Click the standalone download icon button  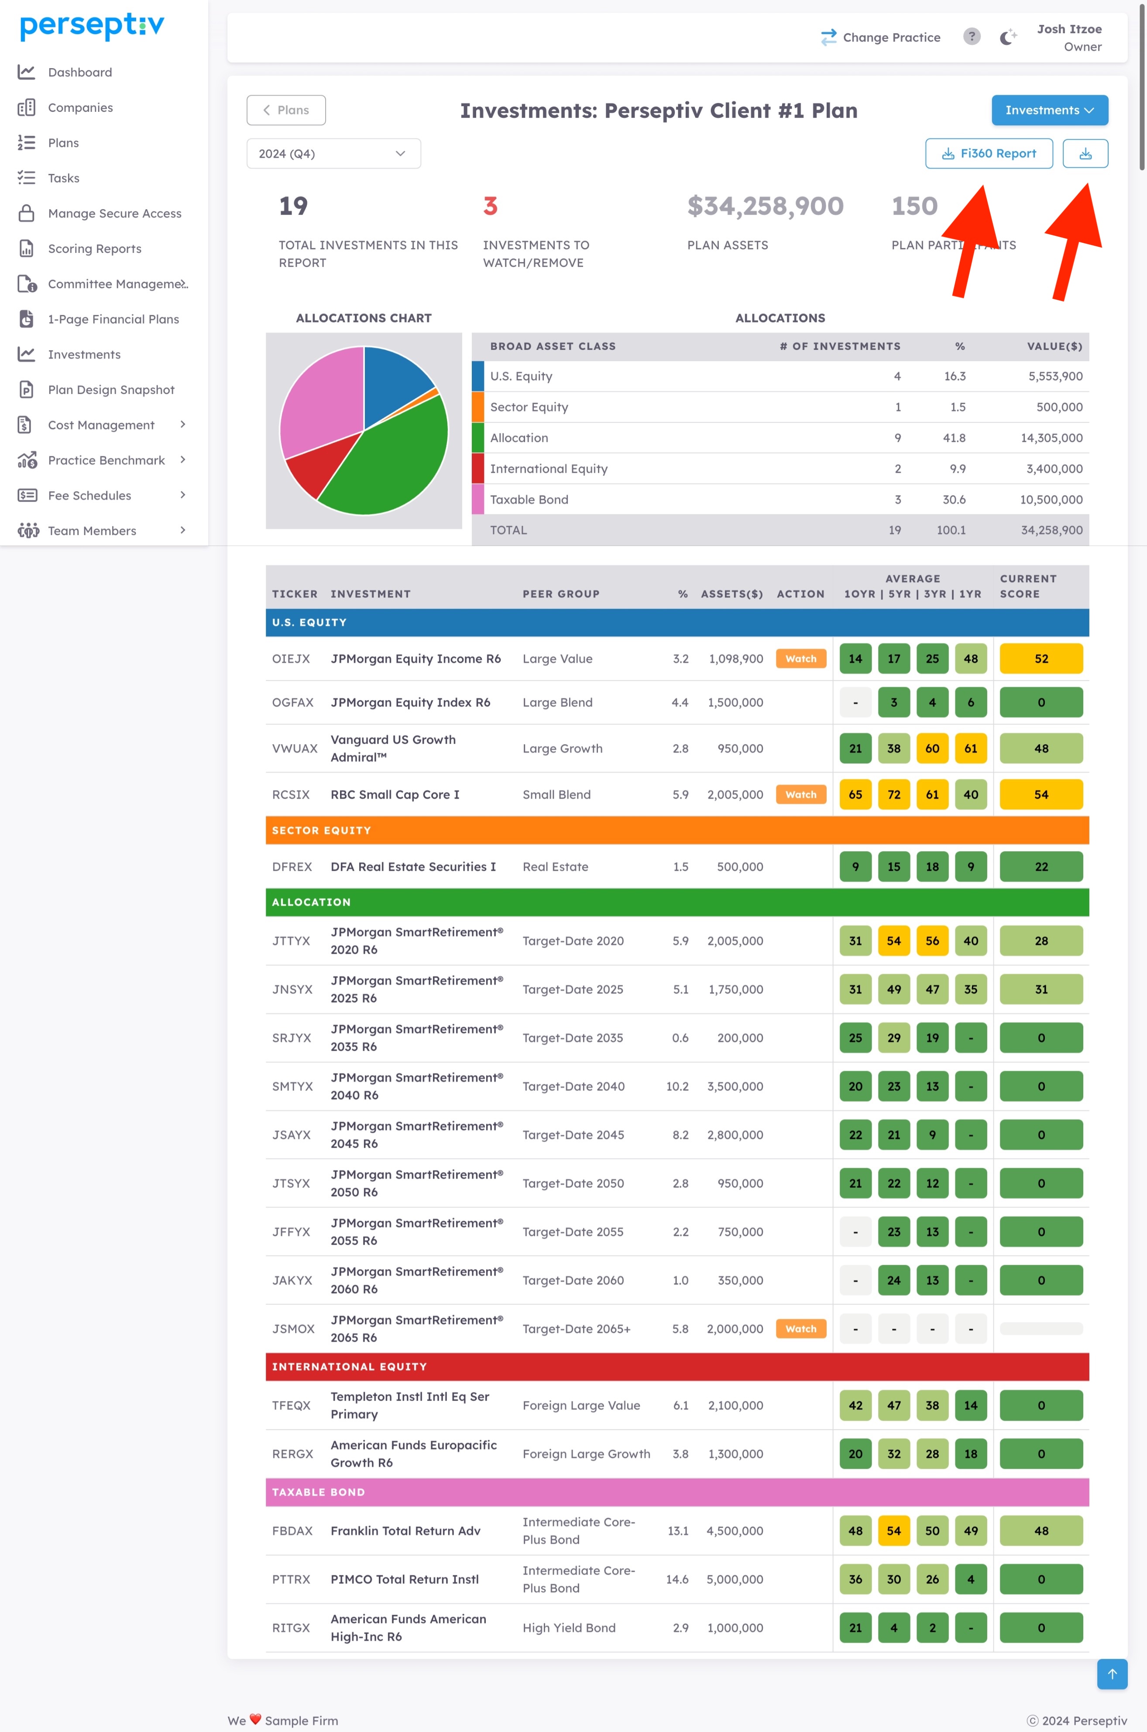1085,154
